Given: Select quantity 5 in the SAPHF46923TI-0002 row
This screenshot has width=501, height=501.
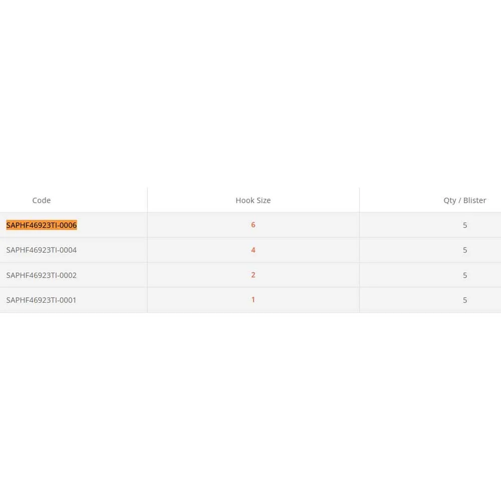Looking at the screenshot, I should point(465,275).
